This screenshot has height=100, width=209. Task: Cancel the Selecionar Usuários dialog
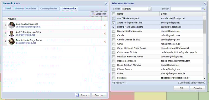point(198,88)
